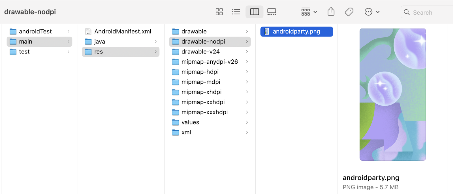Select the androidparty.png file
Image resolution: width=453 pixels, height=194 pixels.
296,31
